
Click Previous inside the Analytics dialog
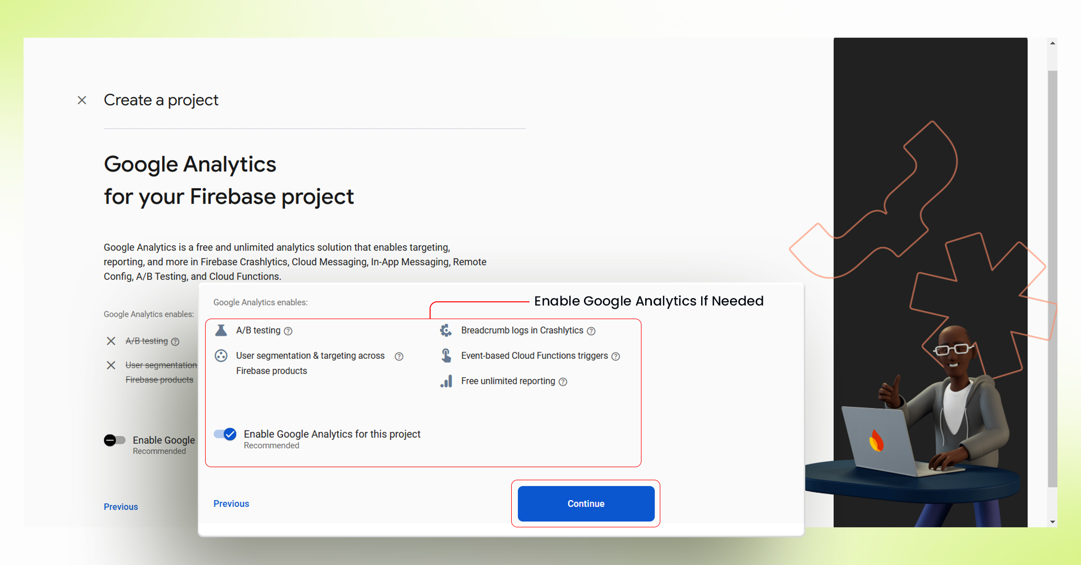point(231,503)
